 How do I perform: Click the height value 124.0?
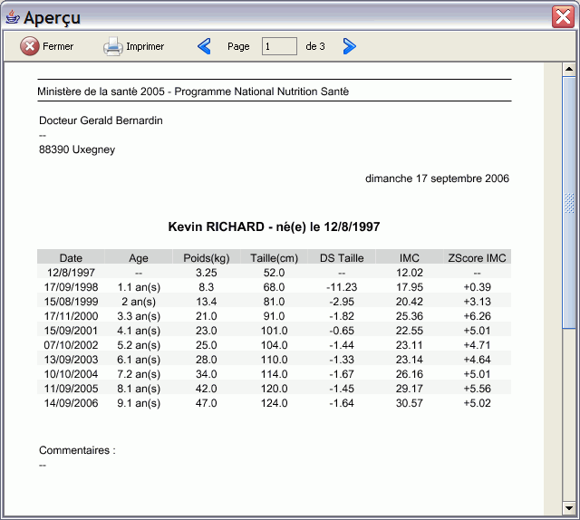274,403
